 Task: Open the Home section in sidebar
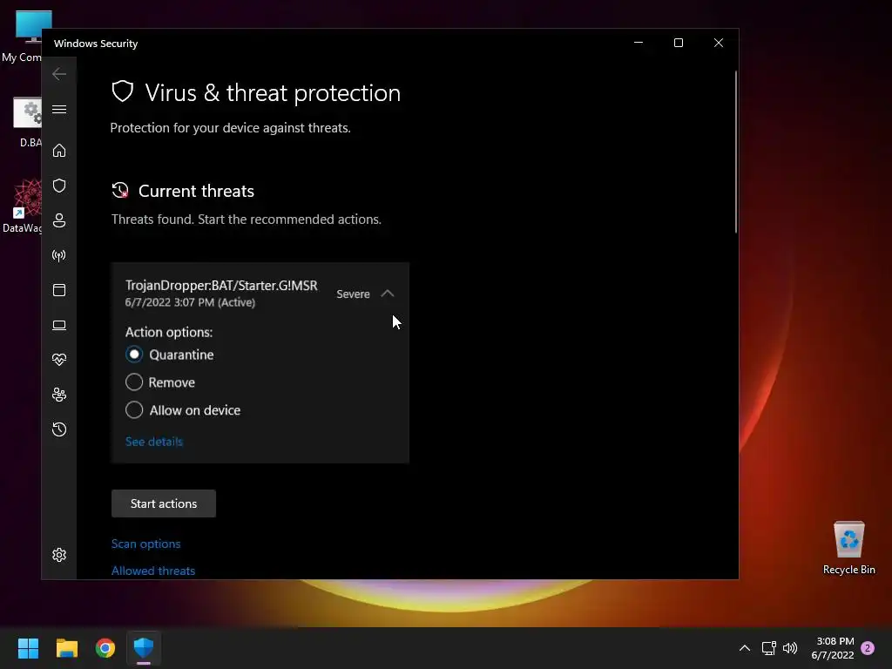(x=59, y=151)
